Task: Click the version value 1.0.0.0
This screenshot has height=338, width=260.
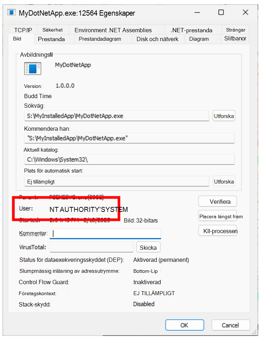Action: click(x=65, y=86)
